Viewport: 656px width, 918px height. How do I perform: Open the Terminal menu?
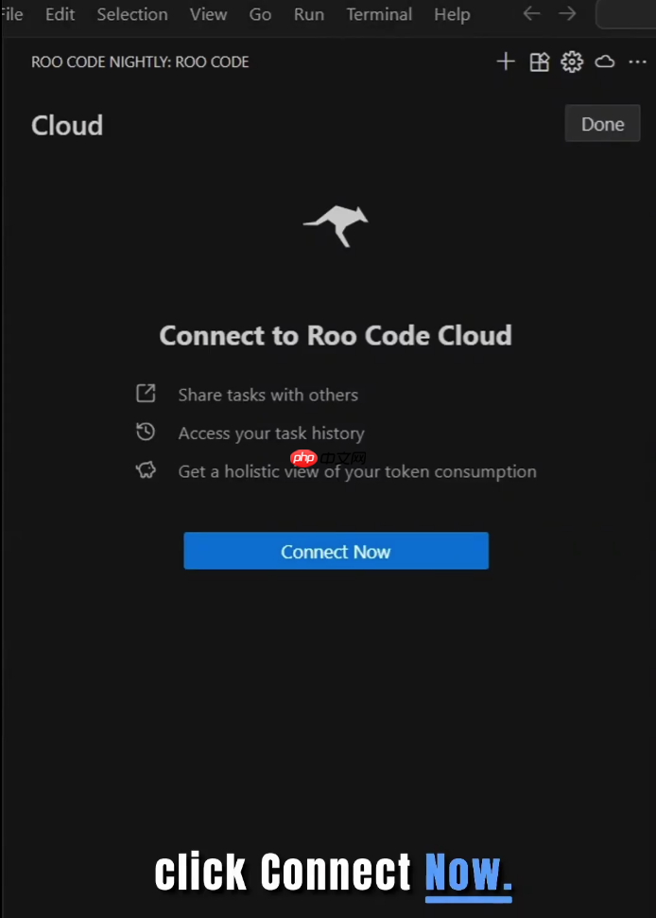click(378, 14)
